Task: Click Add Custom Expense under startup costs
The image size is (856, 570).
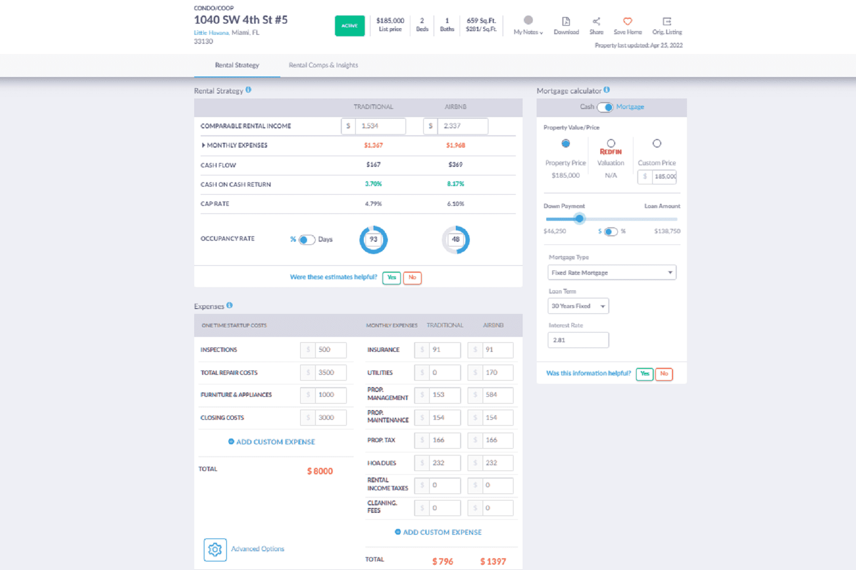Action: [x=272, y=442]
